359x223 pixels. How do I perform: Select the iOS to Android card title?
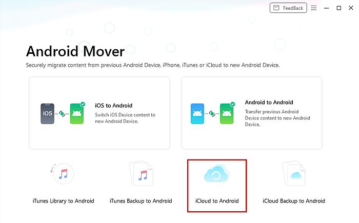113,106
